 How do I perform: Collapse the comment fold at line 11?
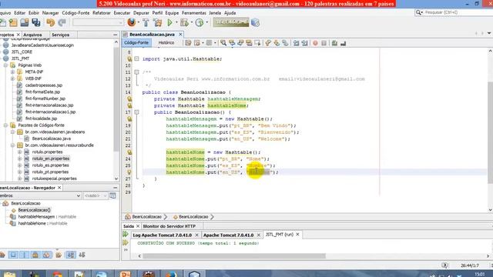tap(136, 72)
